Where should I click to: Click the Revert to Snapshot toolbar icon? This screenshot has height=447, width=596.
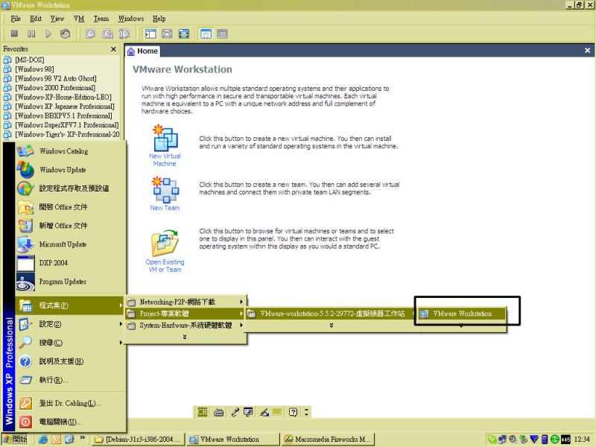(x=107, y=34)
